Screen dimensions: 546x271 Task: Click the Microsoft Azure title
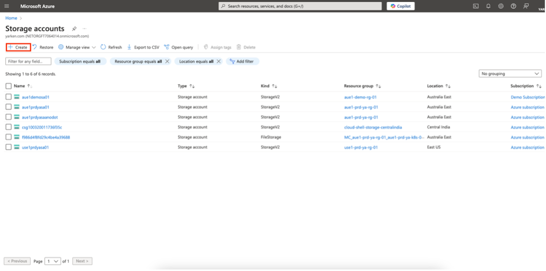coord(37,6)
